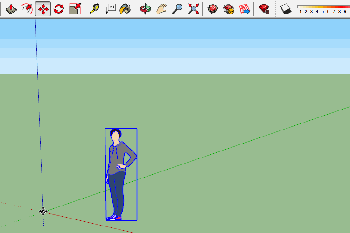Open the Extension Warehouse
The image size is (350, 233).
229,8
